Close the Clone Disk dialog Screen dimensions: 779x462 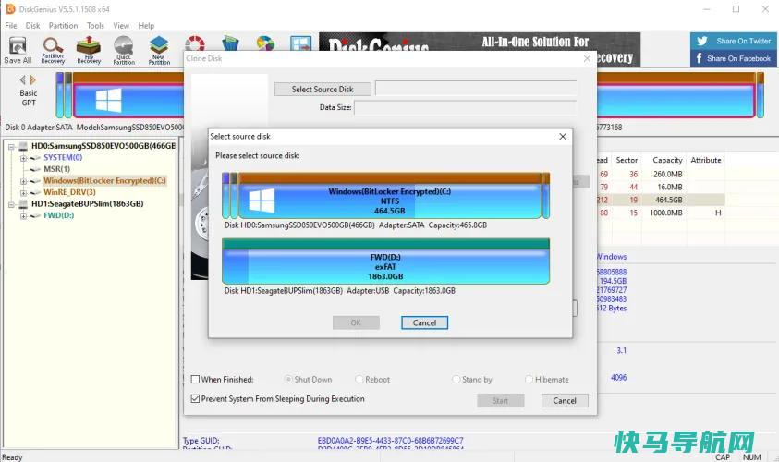point(587,58)
